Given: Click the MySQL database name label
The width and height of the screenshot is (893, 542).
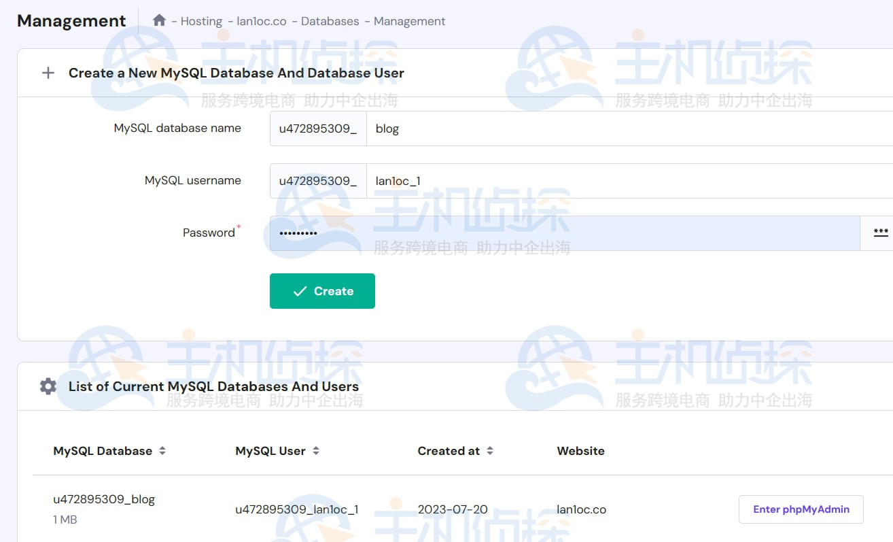Looking at the screenshot, I should [x=177, y=128].
